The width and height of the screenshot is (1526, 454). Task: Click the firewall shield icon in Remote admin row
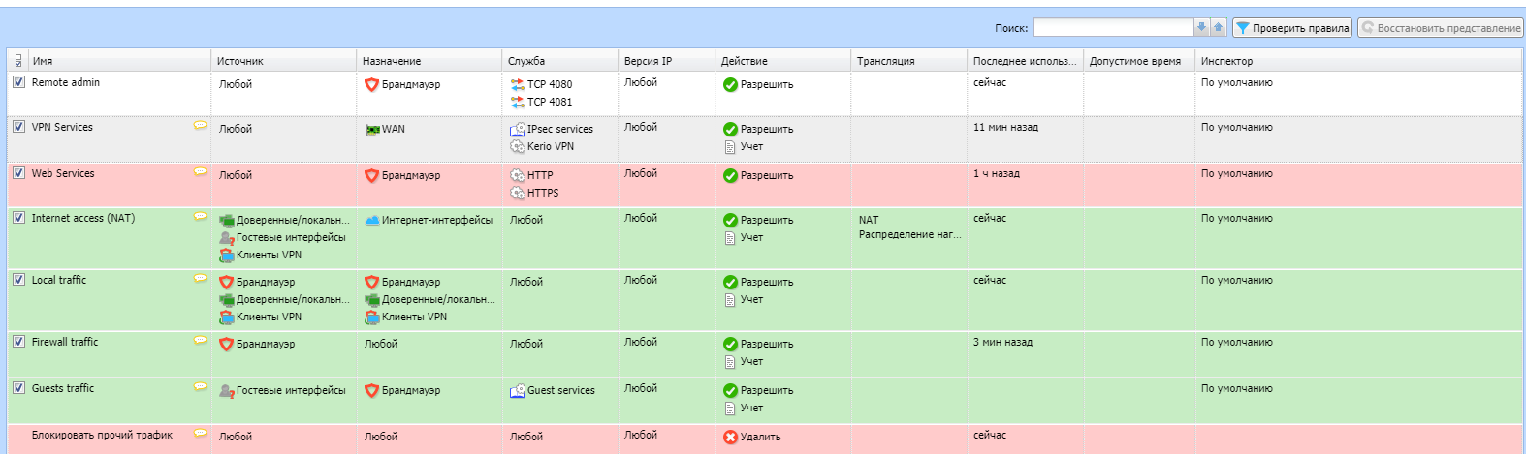pyautogui.click(x=371, y=85)
